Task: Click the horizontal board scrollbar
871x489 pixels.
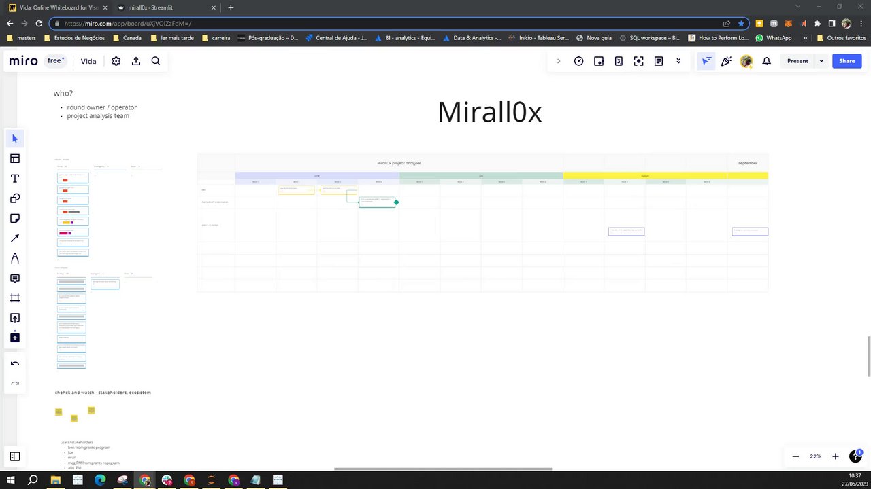Action: 443,469
